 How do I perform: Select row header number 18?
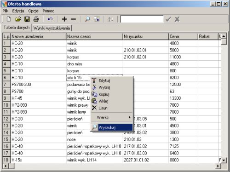click(6, 160)
